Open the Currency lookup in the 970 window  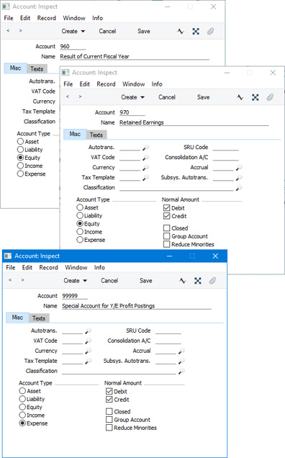[145, 168]
